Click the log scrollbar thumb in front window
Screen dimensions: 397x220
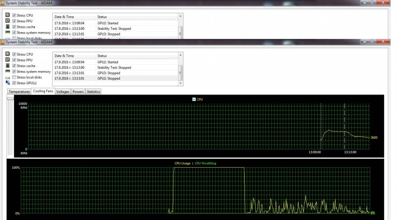pos(181,73)
